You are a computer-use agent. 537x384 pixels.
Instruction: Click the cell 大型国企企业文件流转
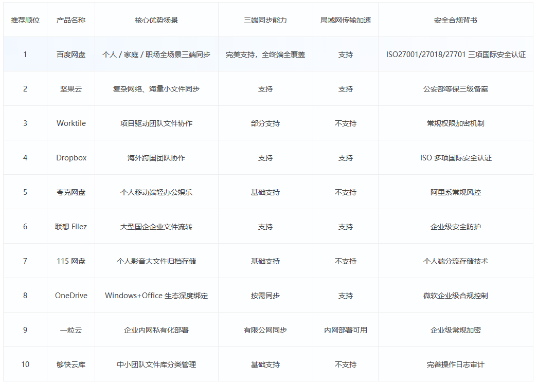pyautogui.click(x=156, y=227)
